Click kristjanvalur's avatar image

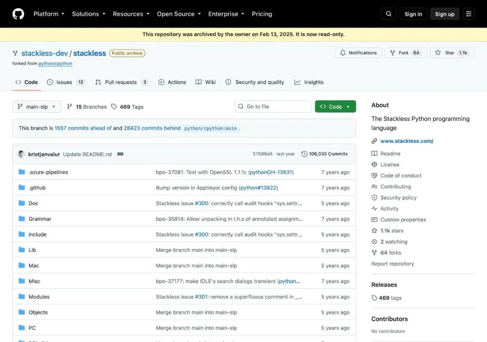click(21, 154)
